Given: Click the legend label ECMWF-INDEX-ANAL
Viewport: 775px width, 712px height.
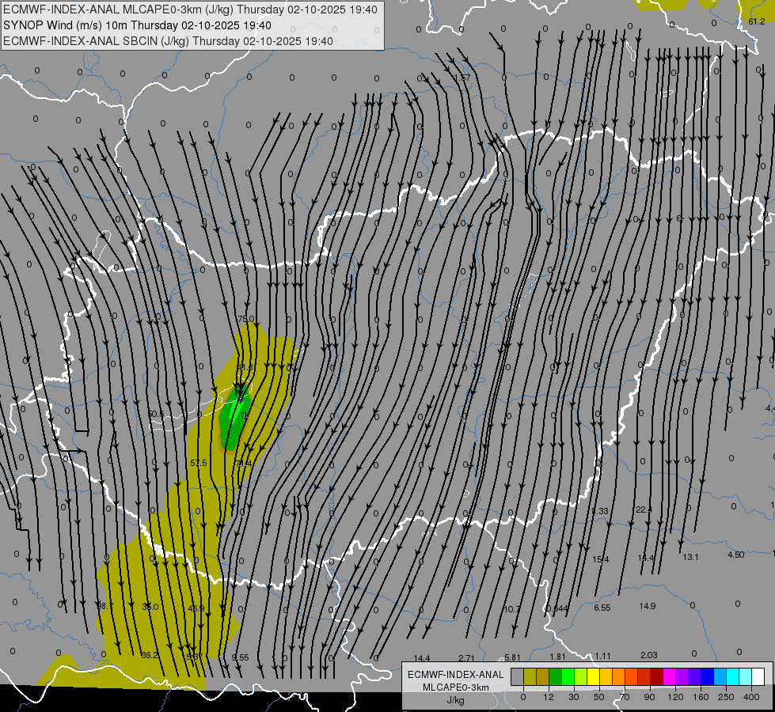Looking at the screenshot, I should point(456,675).
